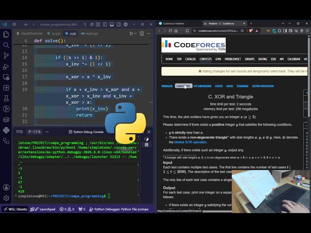The height and width of the screenshot is (233, 311).
Task: Open the Python activity bar view
Action: [x=6, y=130]
